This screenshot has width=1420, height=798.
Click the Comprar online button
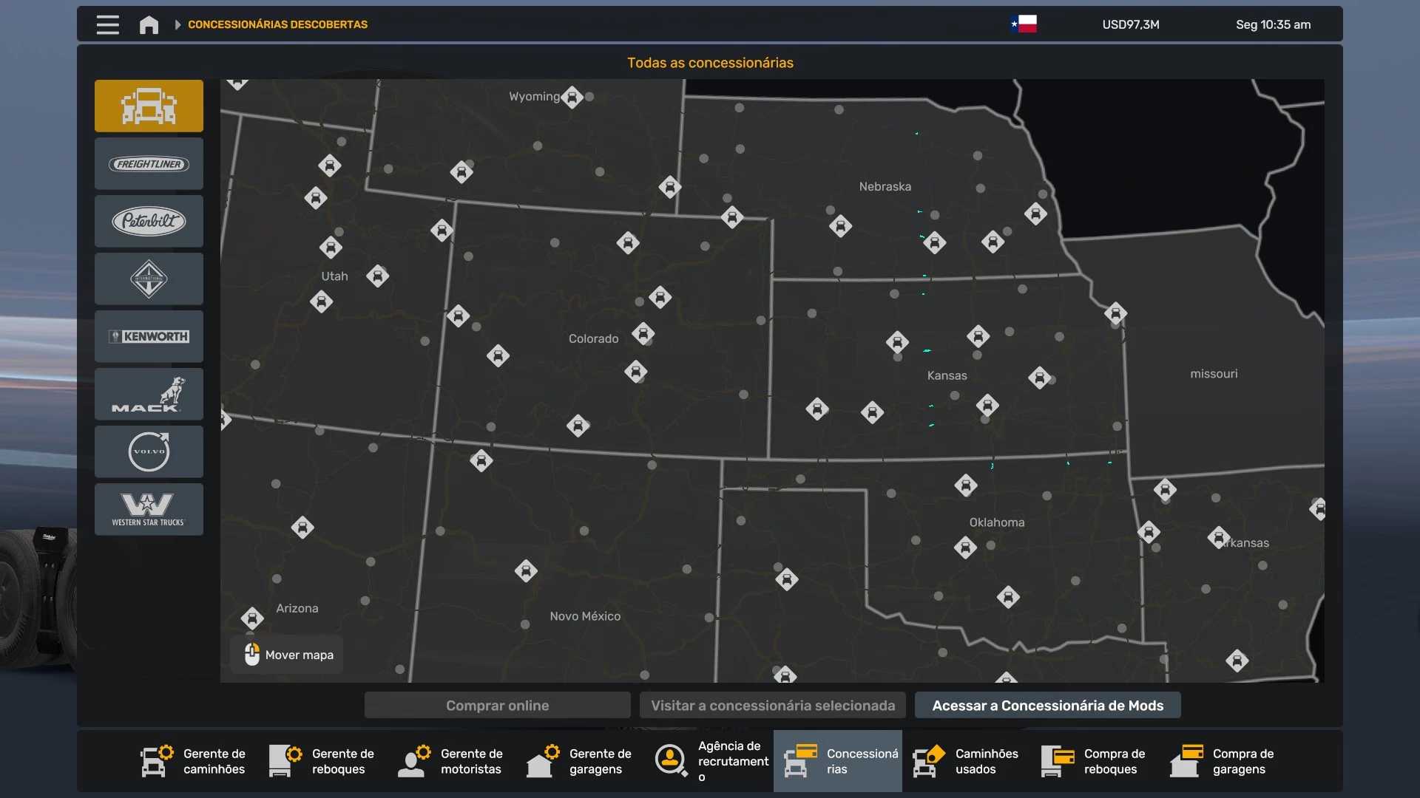tap(497, 706)
